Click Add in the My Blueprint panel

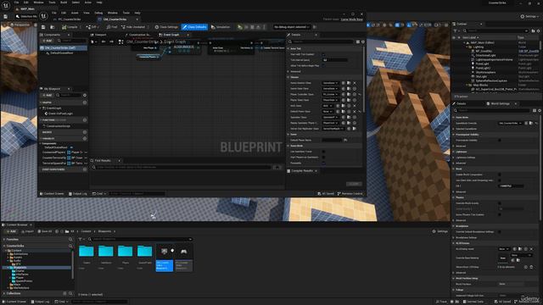[x=47, y=95]
